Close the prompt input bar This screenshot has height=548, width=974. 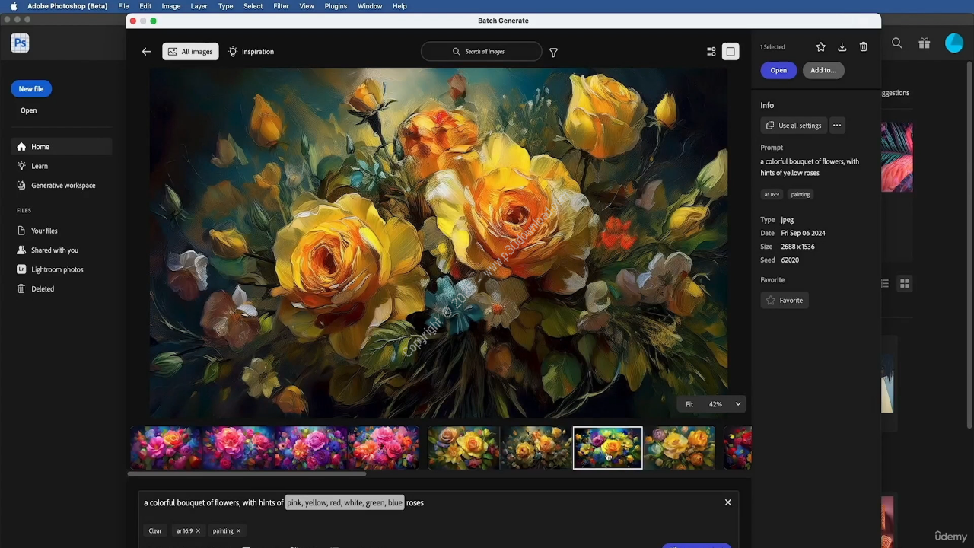click(x=727, y=502)
